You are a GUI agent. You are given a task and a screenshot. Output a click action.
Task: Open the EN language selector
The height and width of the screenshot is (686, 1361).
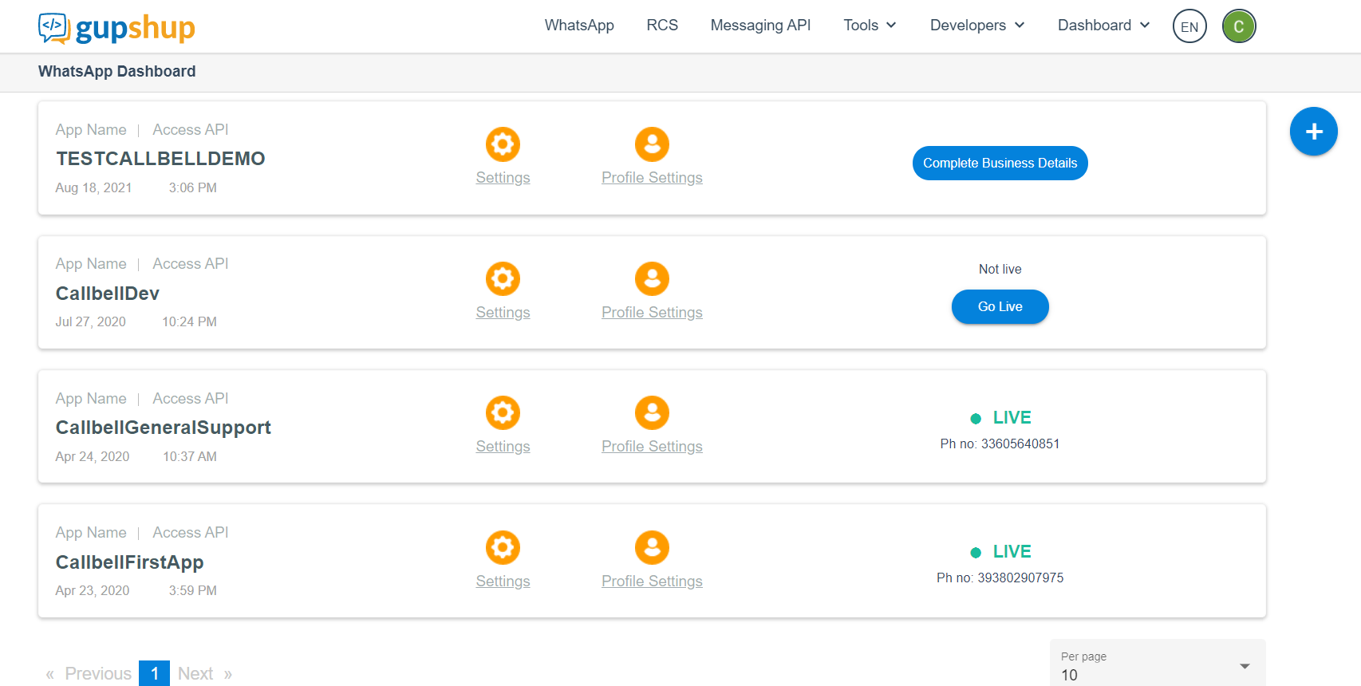1189,26
